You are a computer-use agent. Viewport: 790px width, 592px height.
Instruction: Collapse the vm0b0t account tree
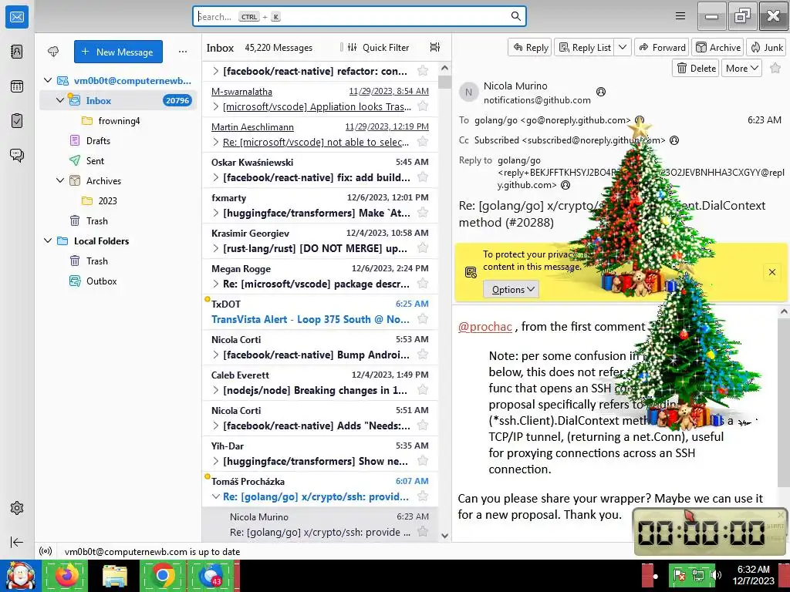click(x=48, y=80)
